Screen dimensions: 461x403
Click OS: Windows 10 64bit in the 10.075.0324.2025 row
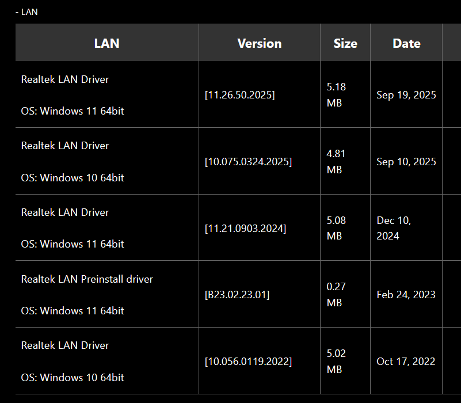point(73,178)
